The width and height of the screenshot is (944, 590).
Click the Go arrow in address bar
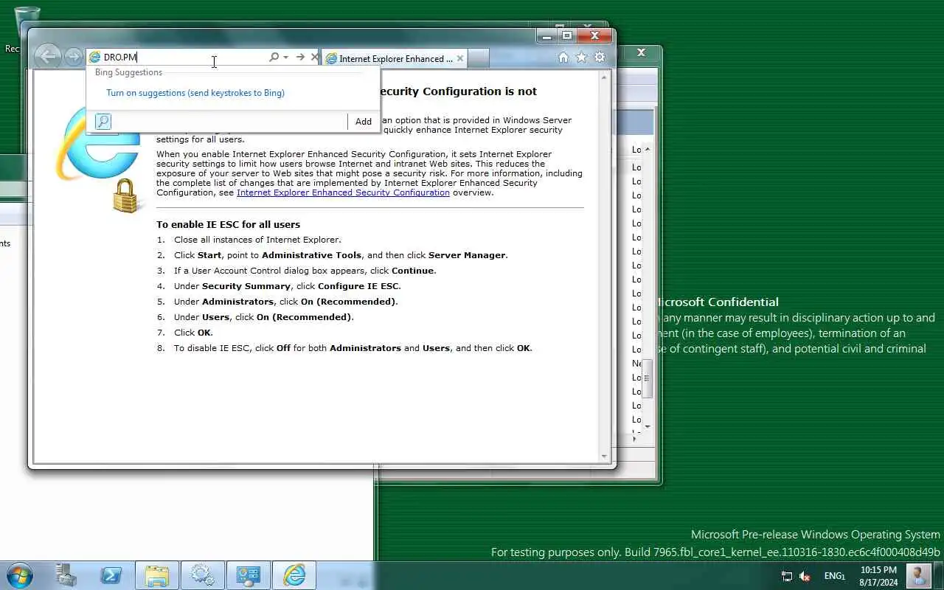tap(300, 57)
